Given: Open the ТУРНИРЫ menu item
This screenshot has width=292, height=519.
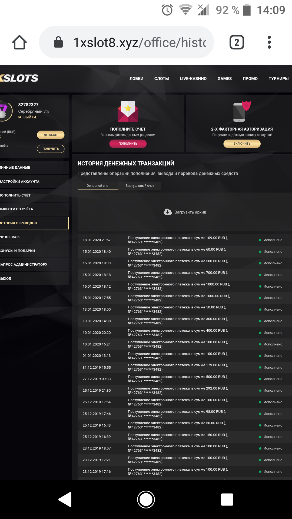Looking at the screenshot, I should pyautogui.click(x=278, y=79).
